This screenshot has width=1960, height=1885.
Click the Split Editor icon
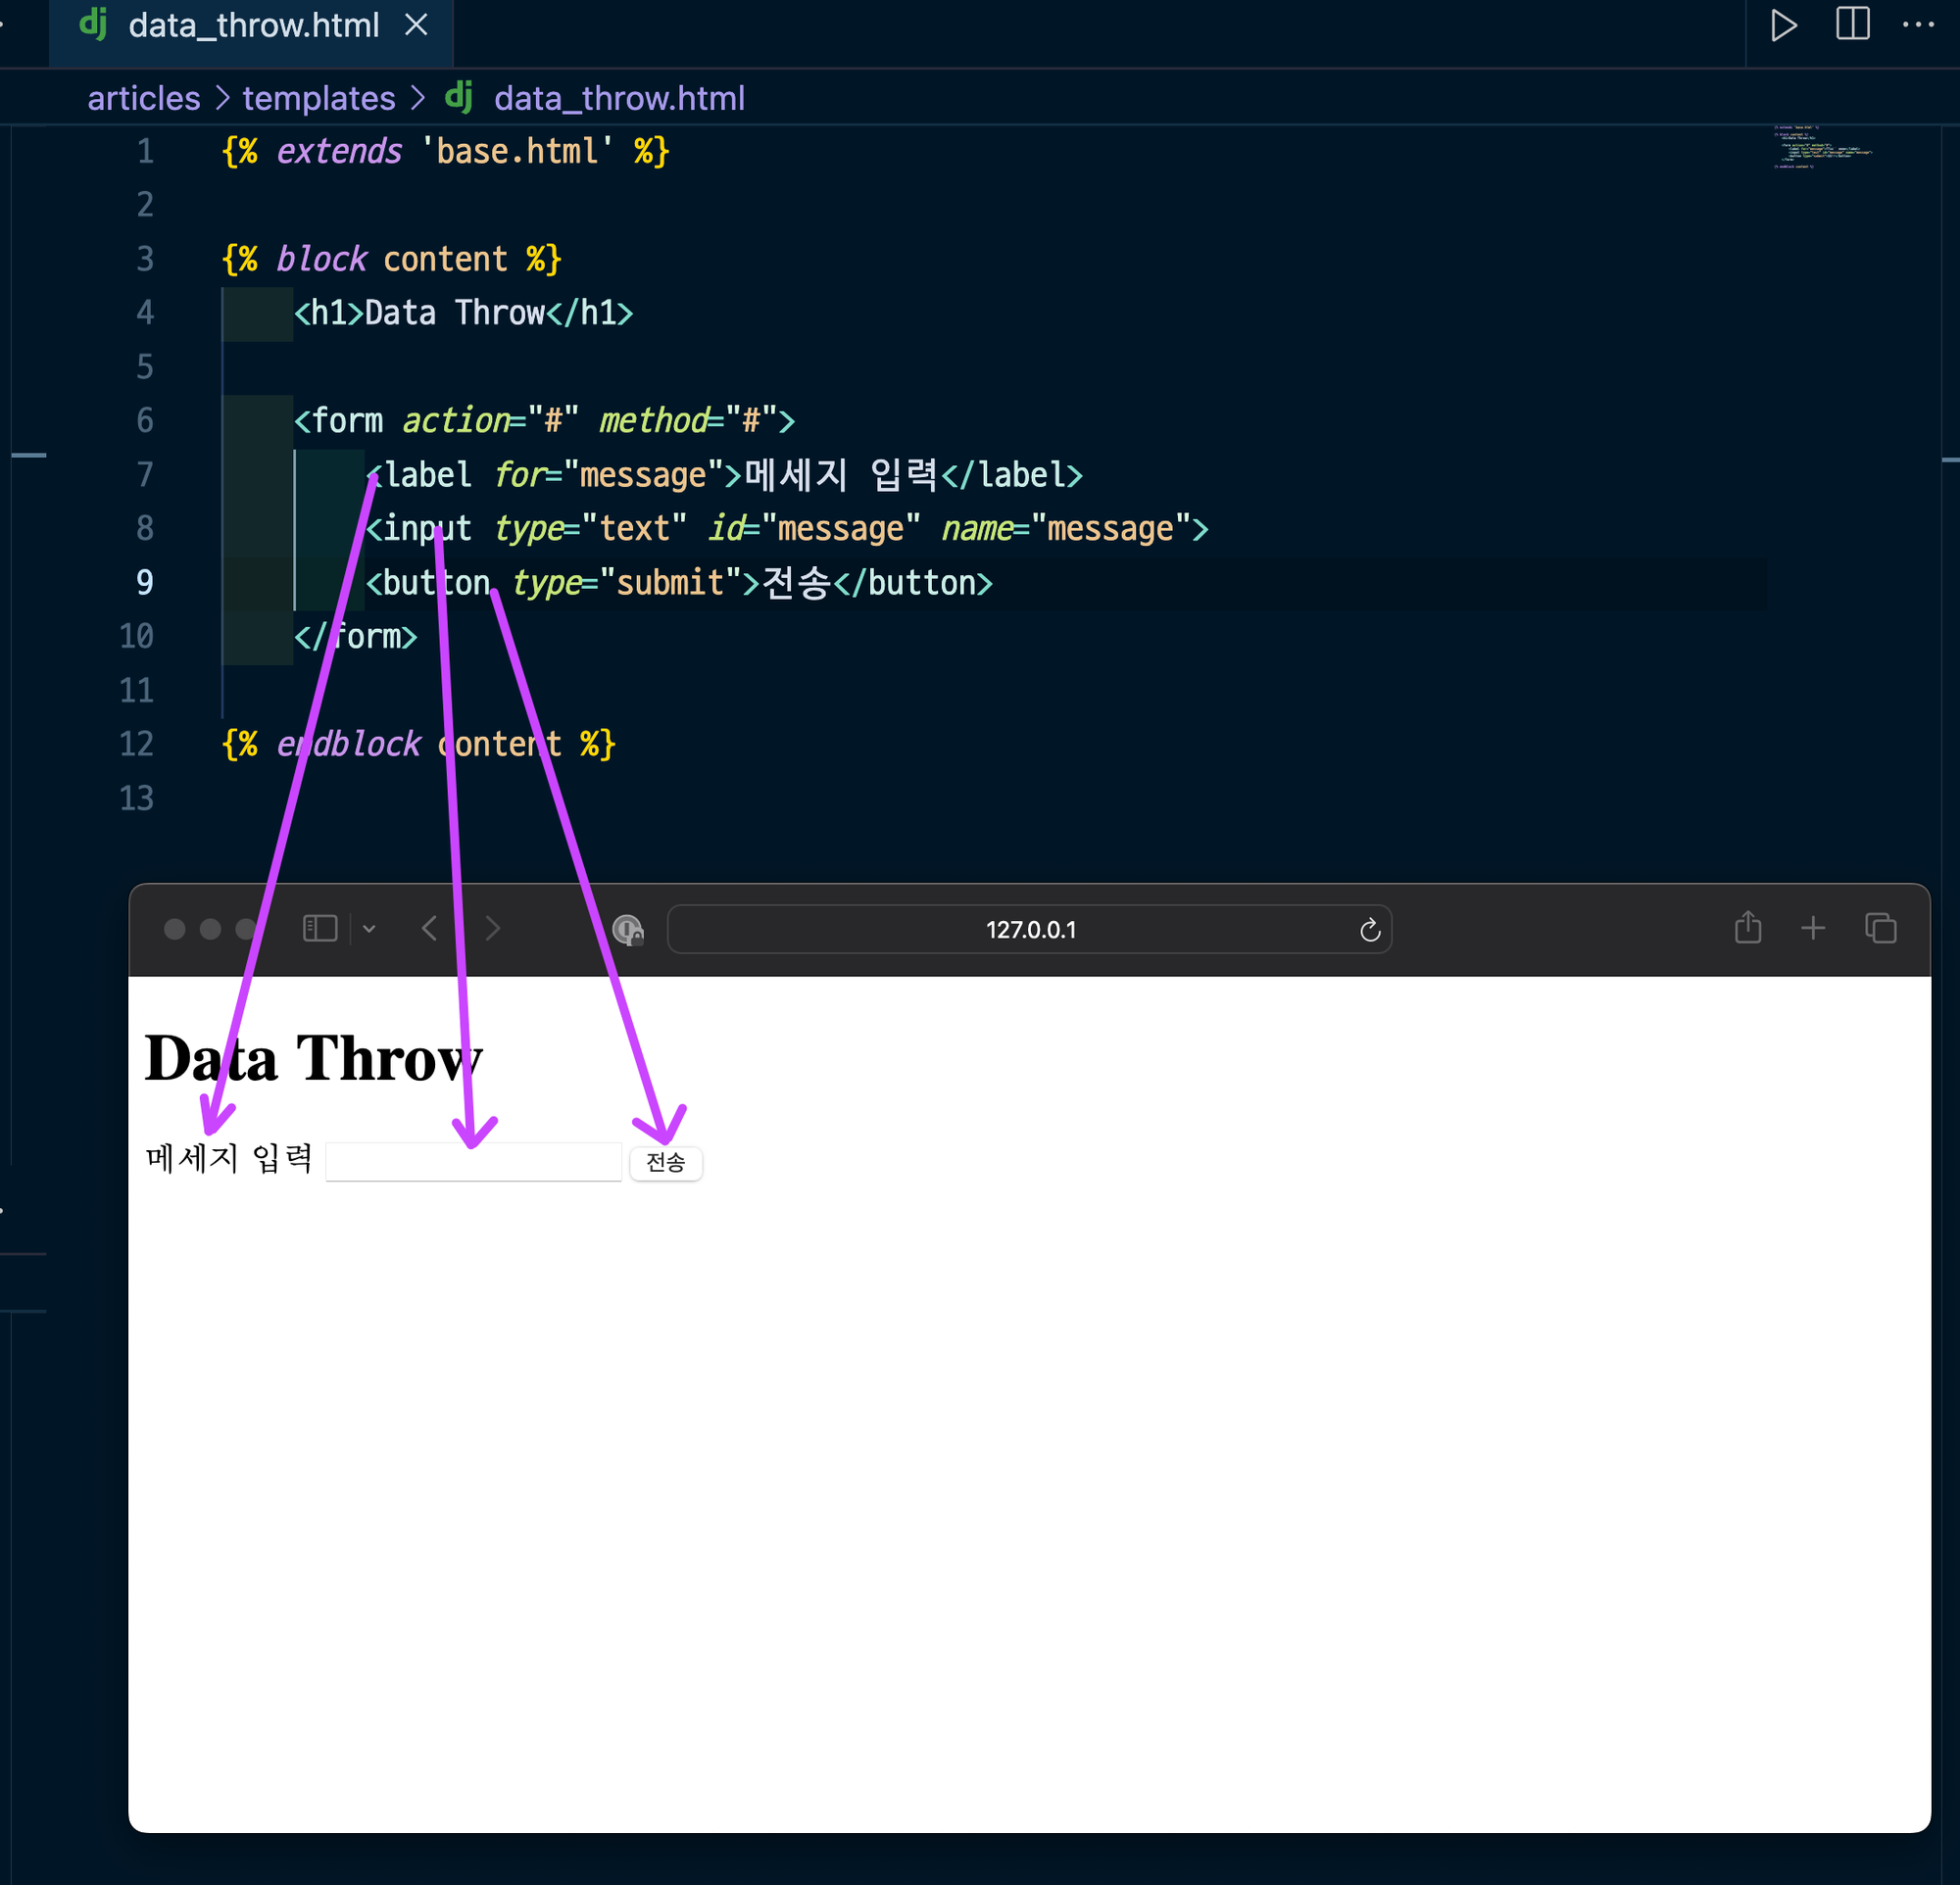click(x=1852, y=24)
